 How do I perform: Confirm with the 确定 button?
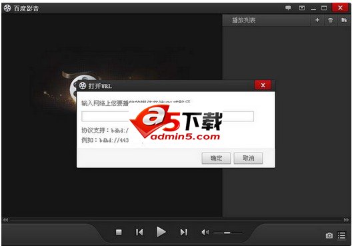point(216,158)
